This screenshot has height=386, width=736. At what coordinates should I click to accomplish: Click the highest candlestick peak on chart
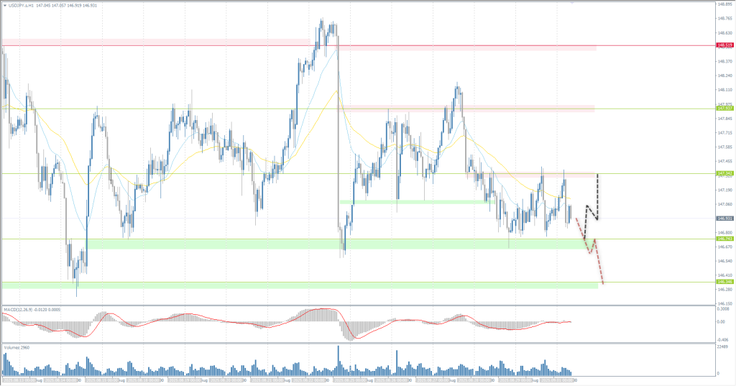click(x=321, y=22)
